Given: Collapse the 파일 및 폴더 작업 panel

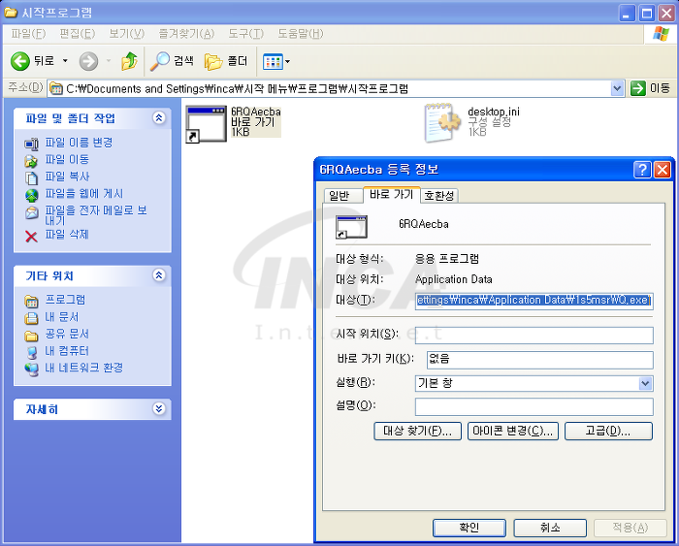Looking at the screenshot, I should (x=159, y=117).
